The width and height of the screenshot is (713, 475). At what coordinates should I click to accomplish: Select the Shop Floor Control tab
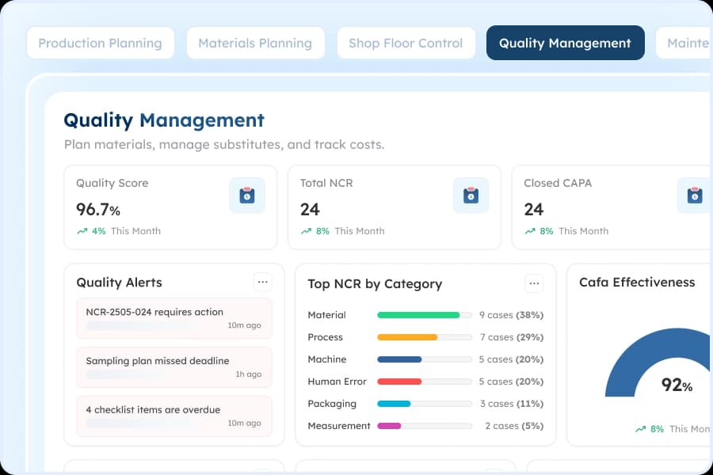406,44
